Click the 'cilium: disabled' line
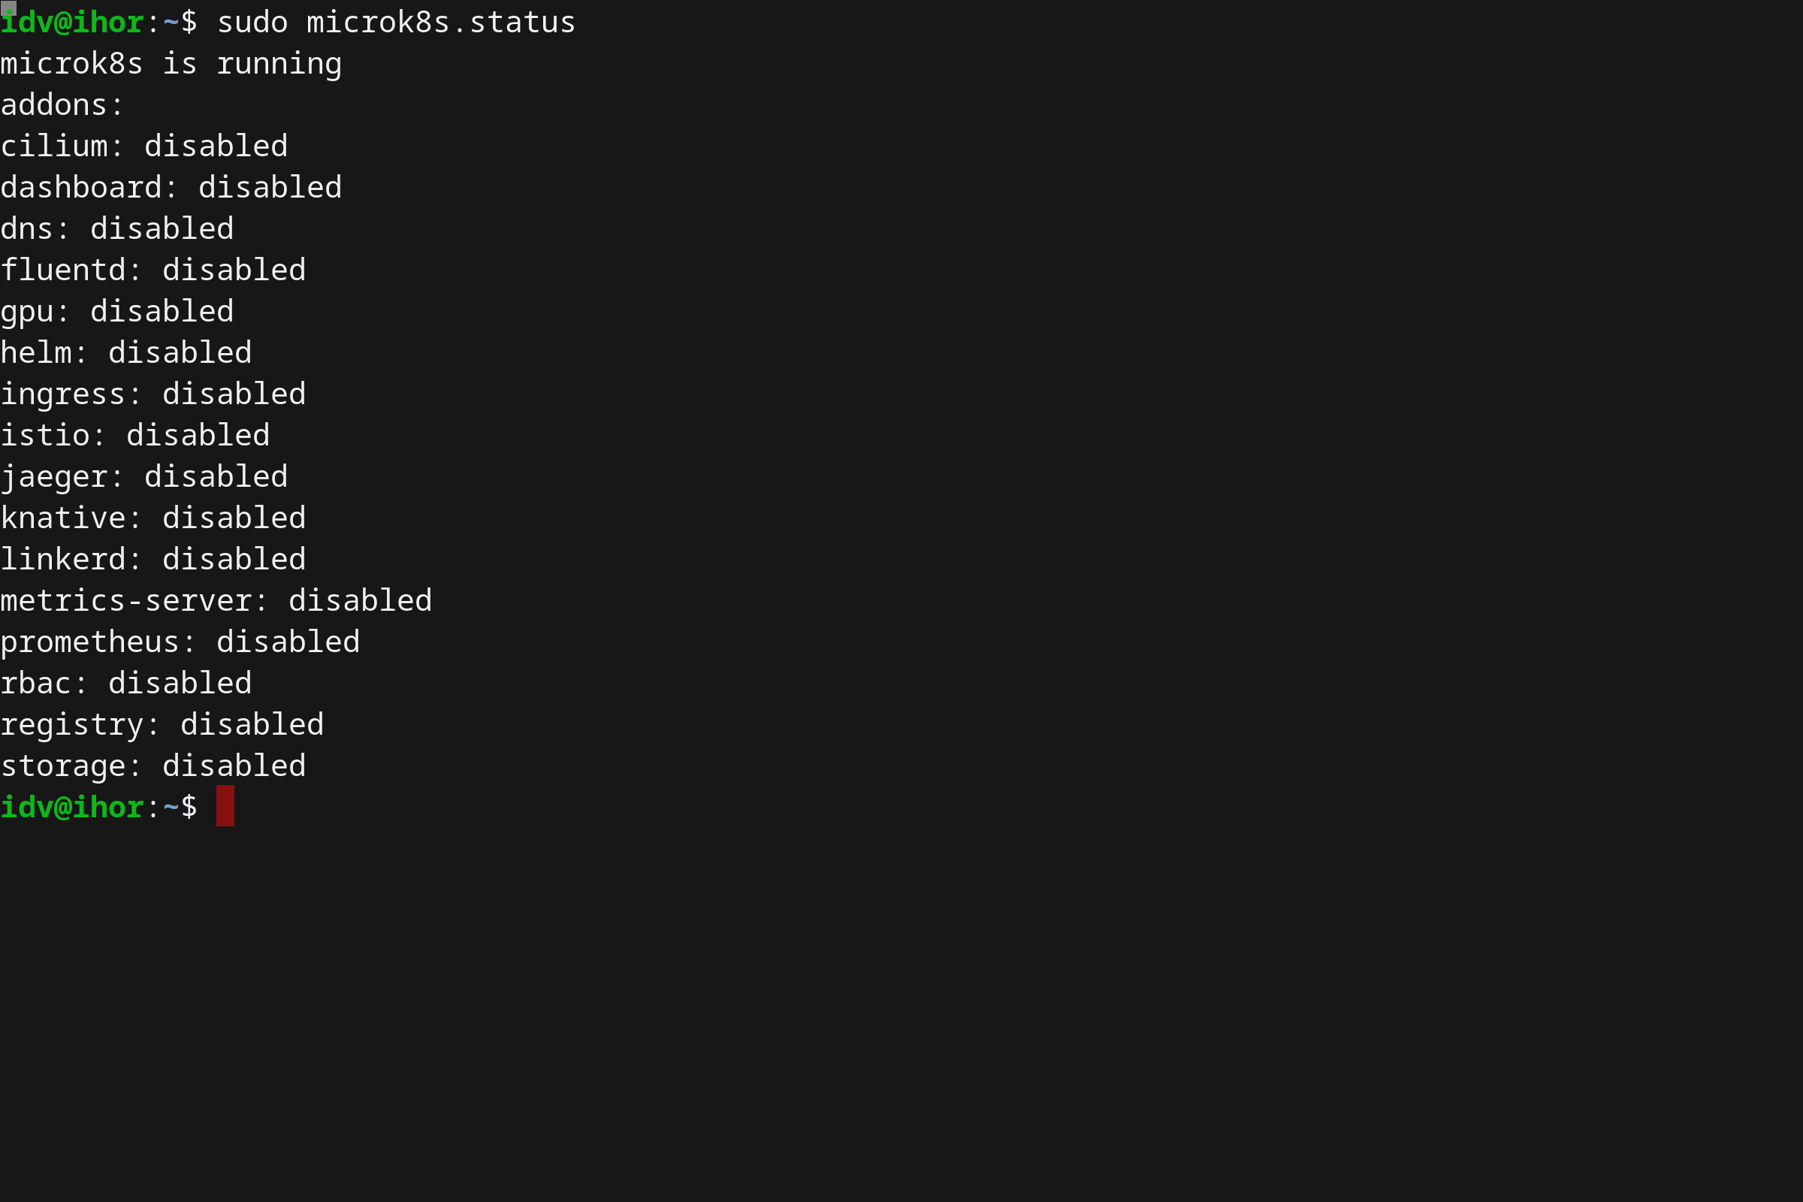1803x1202 pixels. tap(144, 146)
